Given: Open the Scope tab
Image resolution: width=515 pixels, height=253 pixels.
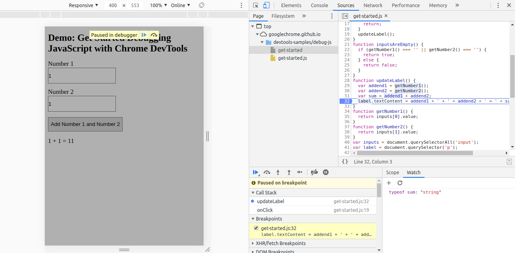Looking at the screenshot, I should pyautogui.click(x=392, y=172).
